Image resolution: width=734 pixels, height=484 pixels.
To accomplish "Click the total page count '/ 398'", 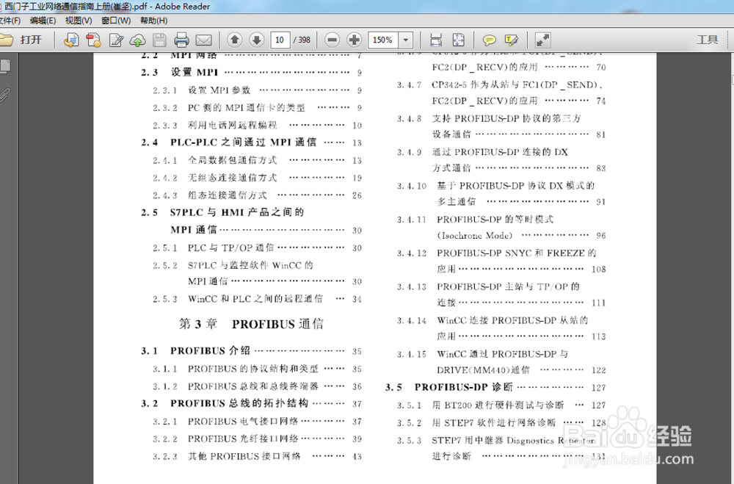I will (x=302, y=40).
